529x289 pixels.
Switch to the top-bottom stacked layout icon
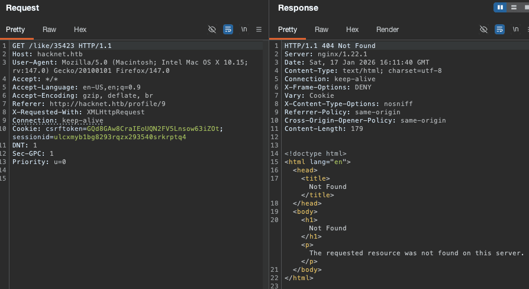tap(514, 7)
